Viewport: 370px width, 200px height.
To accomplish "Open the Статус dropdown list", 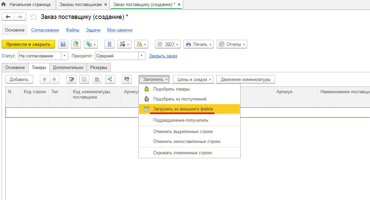I will (65, 56).
